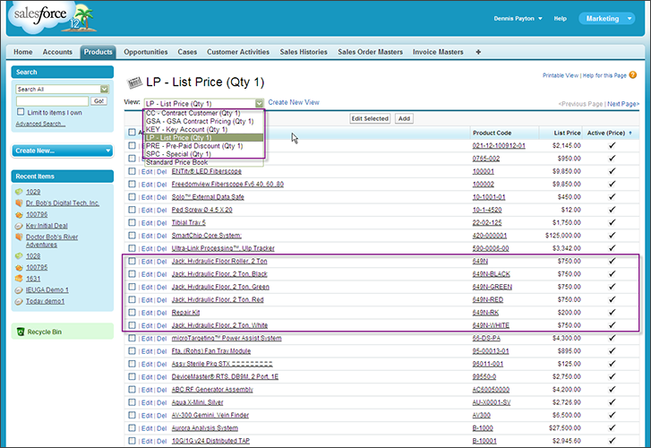Screen dimensions: 651x448
Task: Click the 1029 recent item icon
Action: 19,192
